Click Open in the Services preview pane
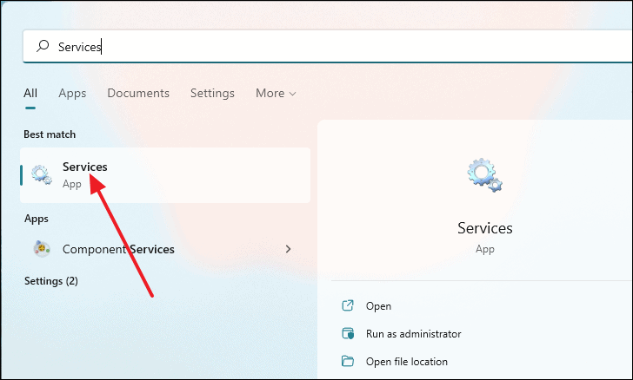 tap(378, 306)
